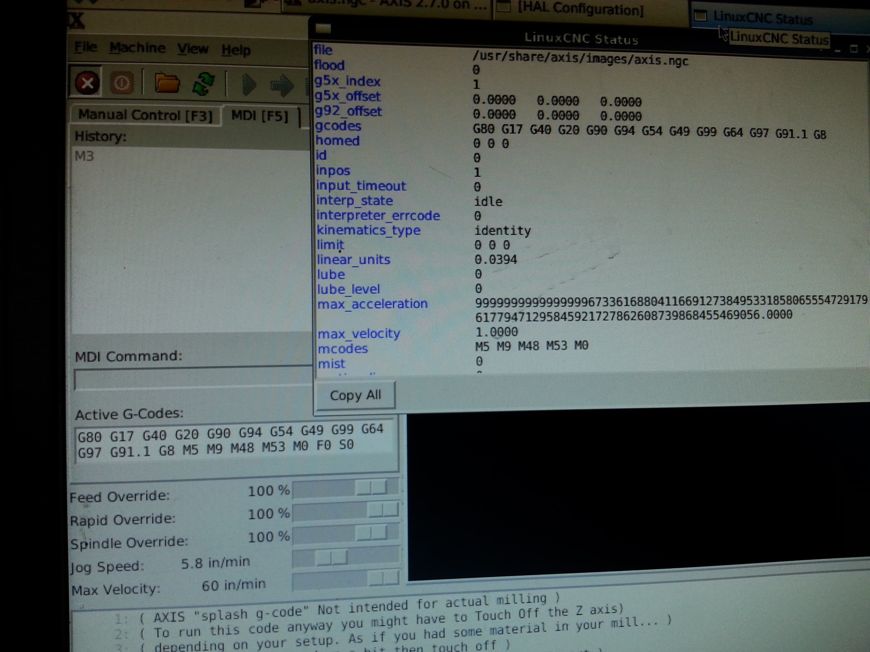
Task: Click the red Emergency Stop icon
Action: (87, 83)
